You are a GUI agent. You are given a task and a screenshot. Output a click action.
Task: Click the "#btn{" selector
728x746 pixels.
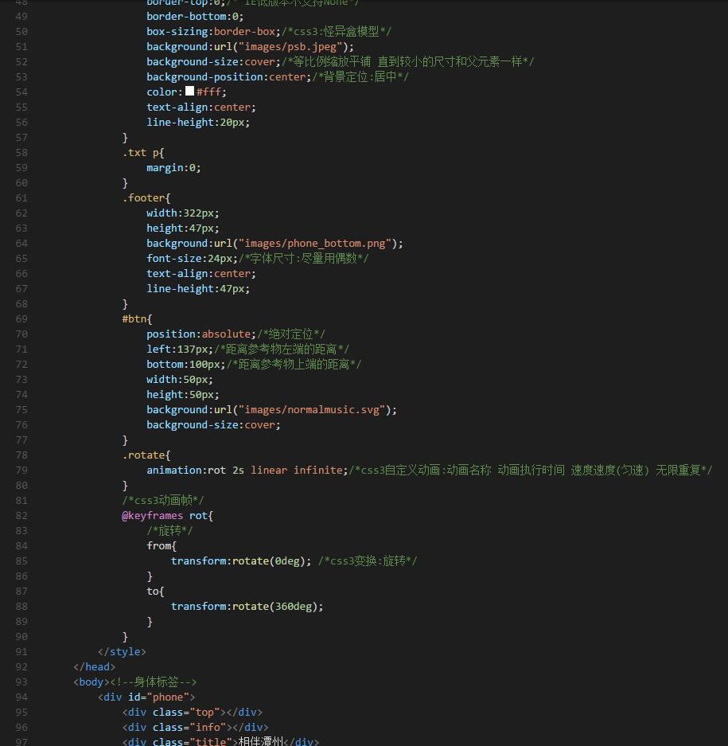tap(137, 318)
